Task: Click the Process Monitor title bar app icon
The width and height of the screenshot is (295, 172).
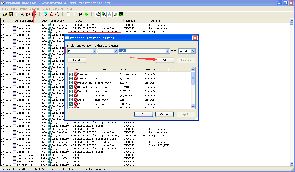Action: click(x=3, y=3)
